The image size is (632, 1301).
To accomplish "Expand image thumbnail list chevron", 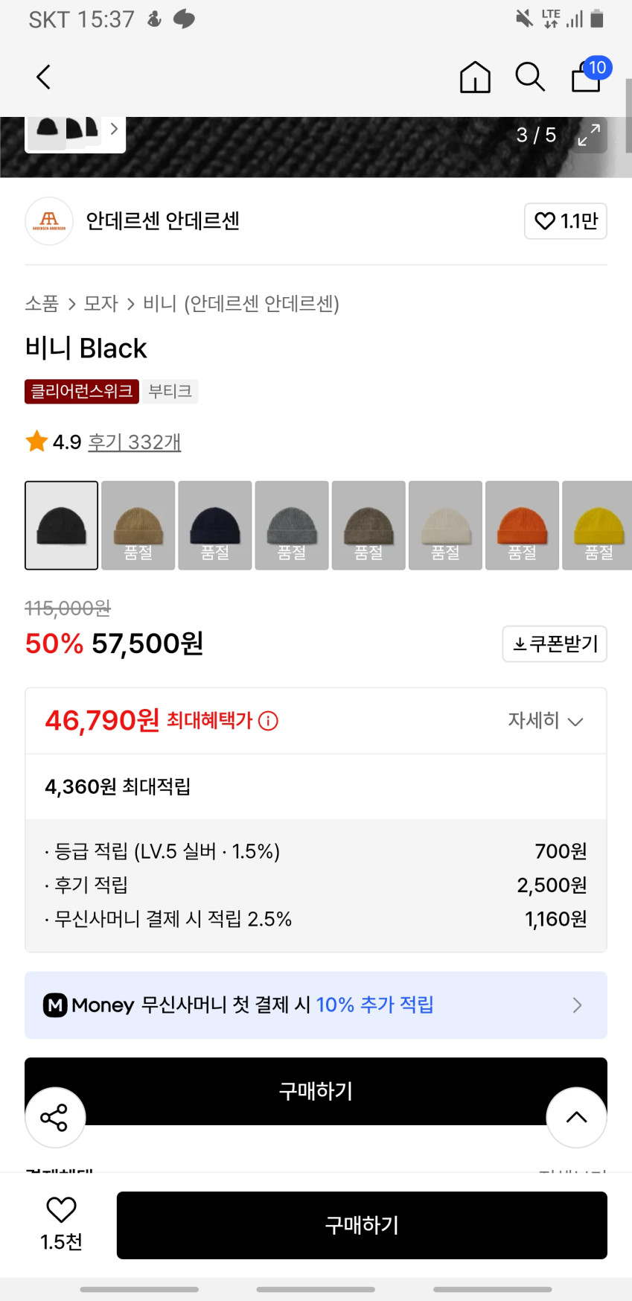I will pos(114,129).
